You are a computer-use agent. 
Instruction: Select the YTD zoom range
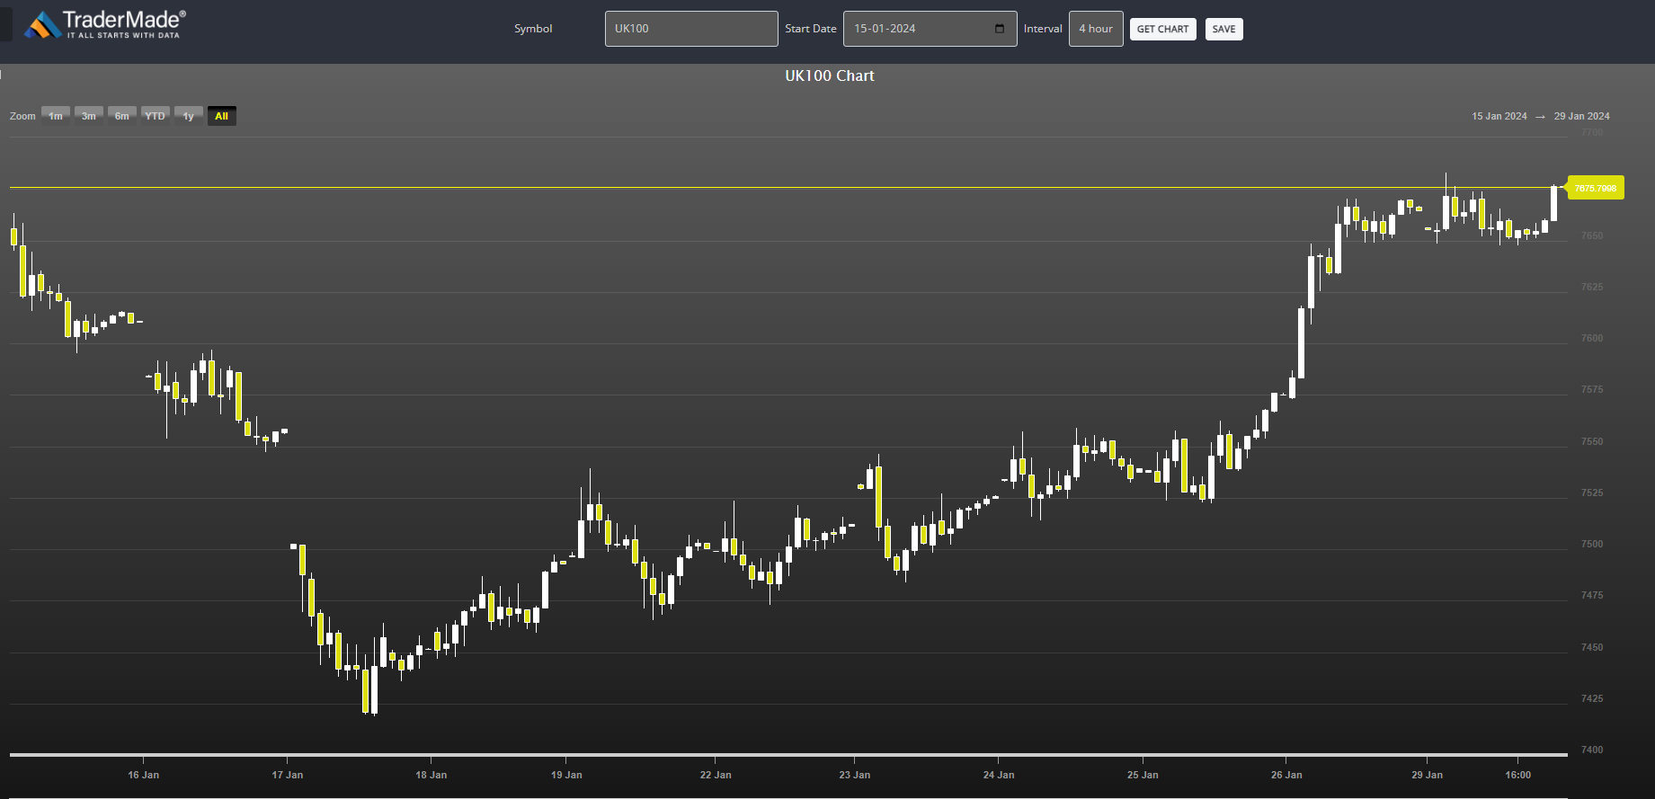(x=156, y=116)
